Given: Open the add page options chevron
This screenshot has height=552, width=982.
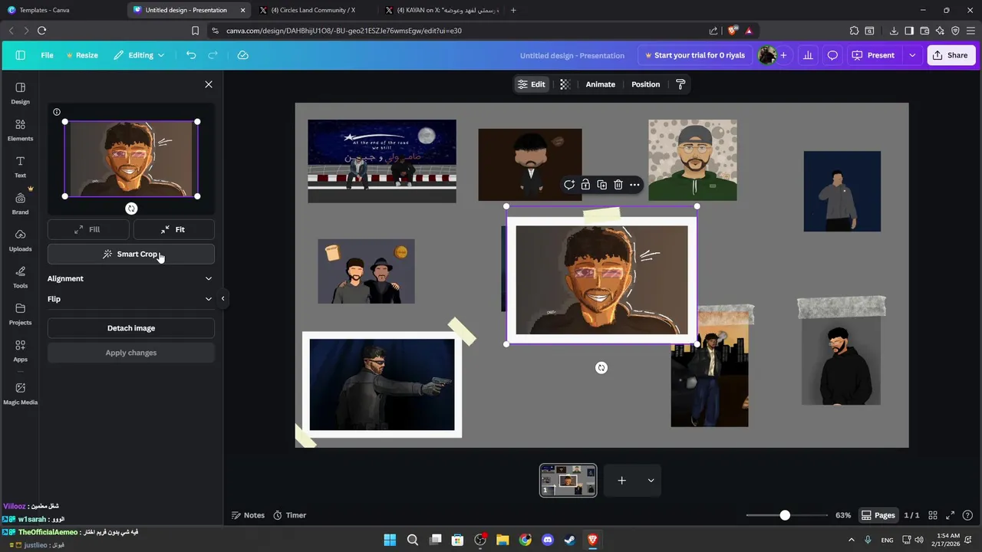Looking at the screenshot, I should (x=651, y=481).
